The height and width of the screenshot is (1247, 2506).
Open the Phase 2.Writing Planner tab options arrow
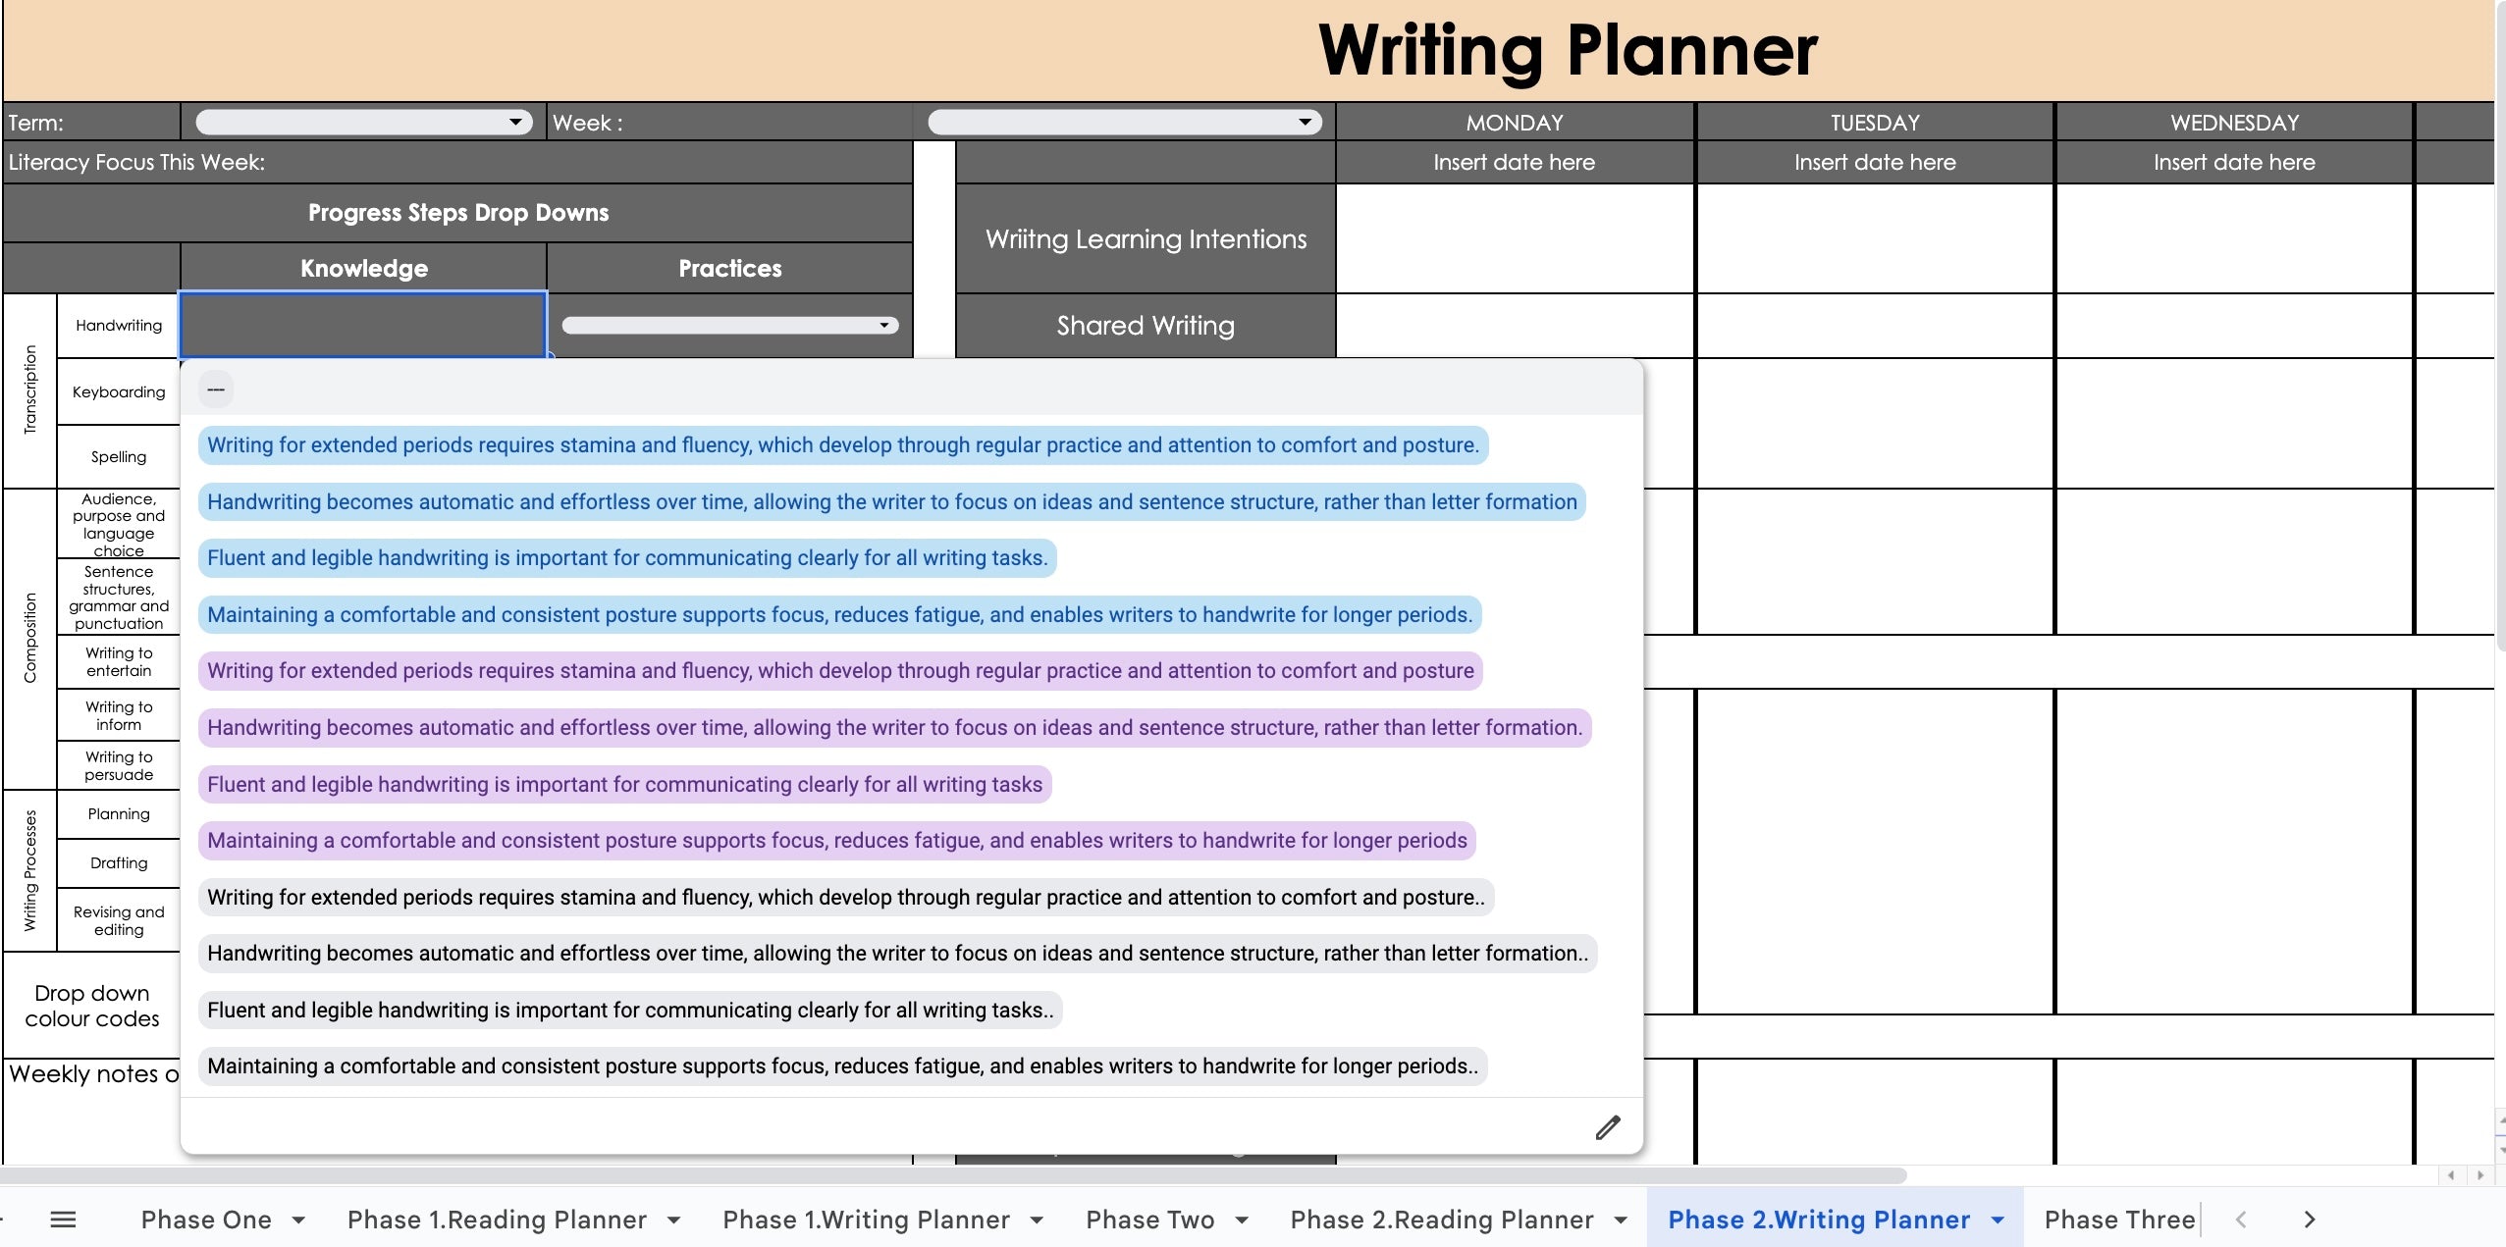[x=1999, y=1219]
